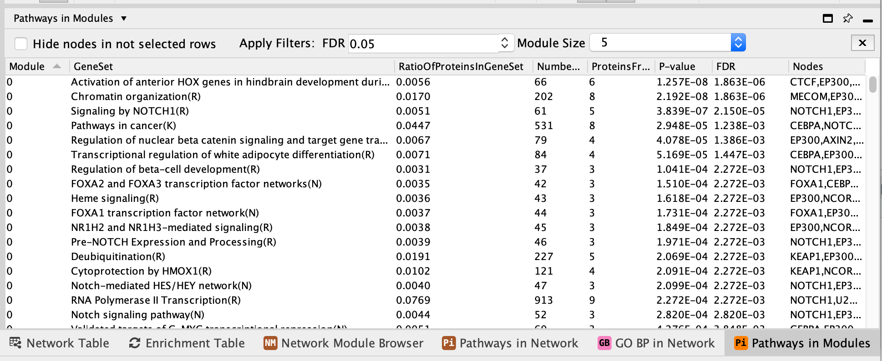This screenshot has height=361, width=882.
Task: Click P-value cell 2.820E-04
Action: [682, 315]
